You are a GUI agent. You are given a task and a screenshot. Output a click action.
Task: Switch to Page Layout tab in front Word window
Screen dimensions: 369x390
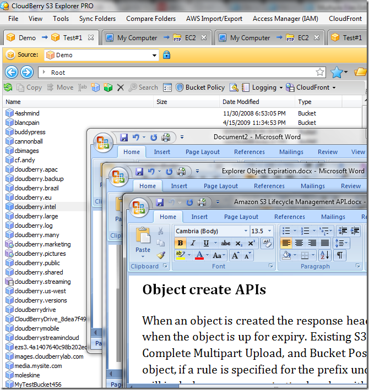[x=241, y=217]
